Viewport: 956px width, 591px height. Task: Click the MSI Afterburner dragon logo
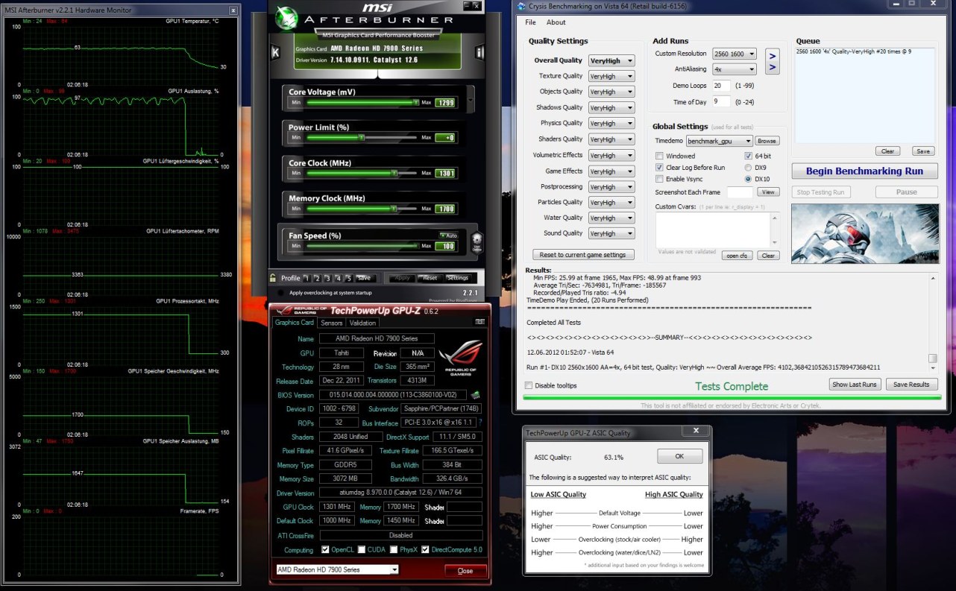[287, 16]
